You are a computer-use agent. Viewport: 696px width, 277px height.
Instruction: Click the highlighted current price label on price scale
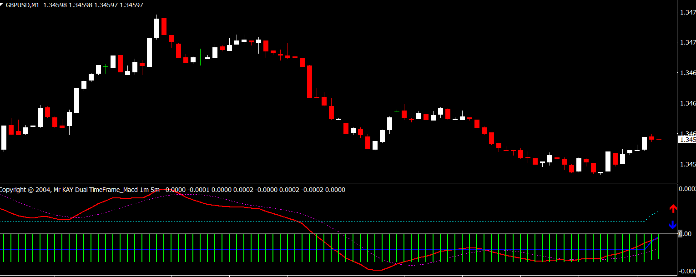click(x=687, y=140)
